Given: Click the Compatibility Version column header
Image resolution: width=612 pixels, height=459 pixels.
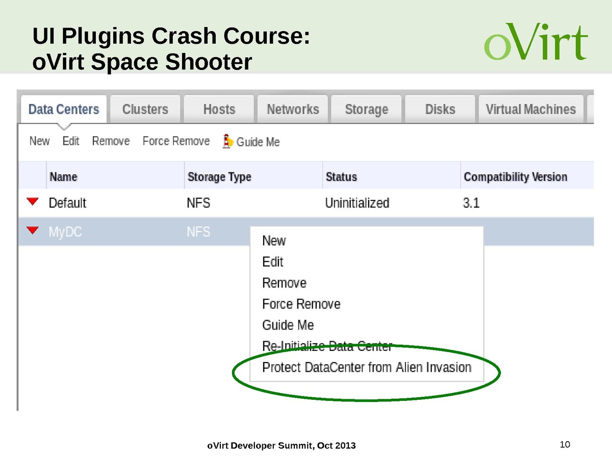Looking at the screenshot, I should 515,177.
